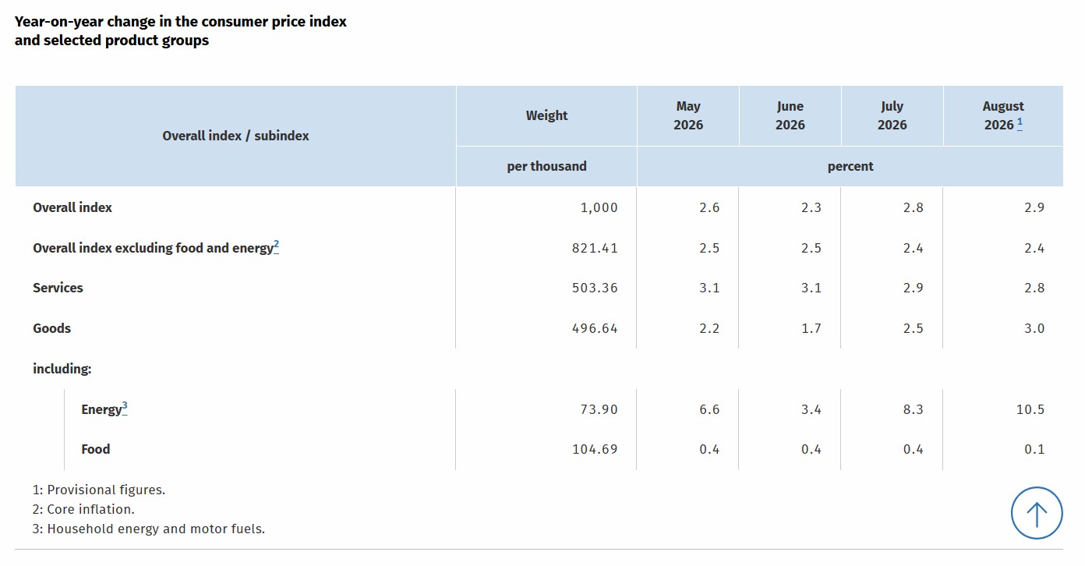Click Goods August value 3.0
Image resolution: width=1085 pixels, height=566 pixels.
pos(1034,328)
